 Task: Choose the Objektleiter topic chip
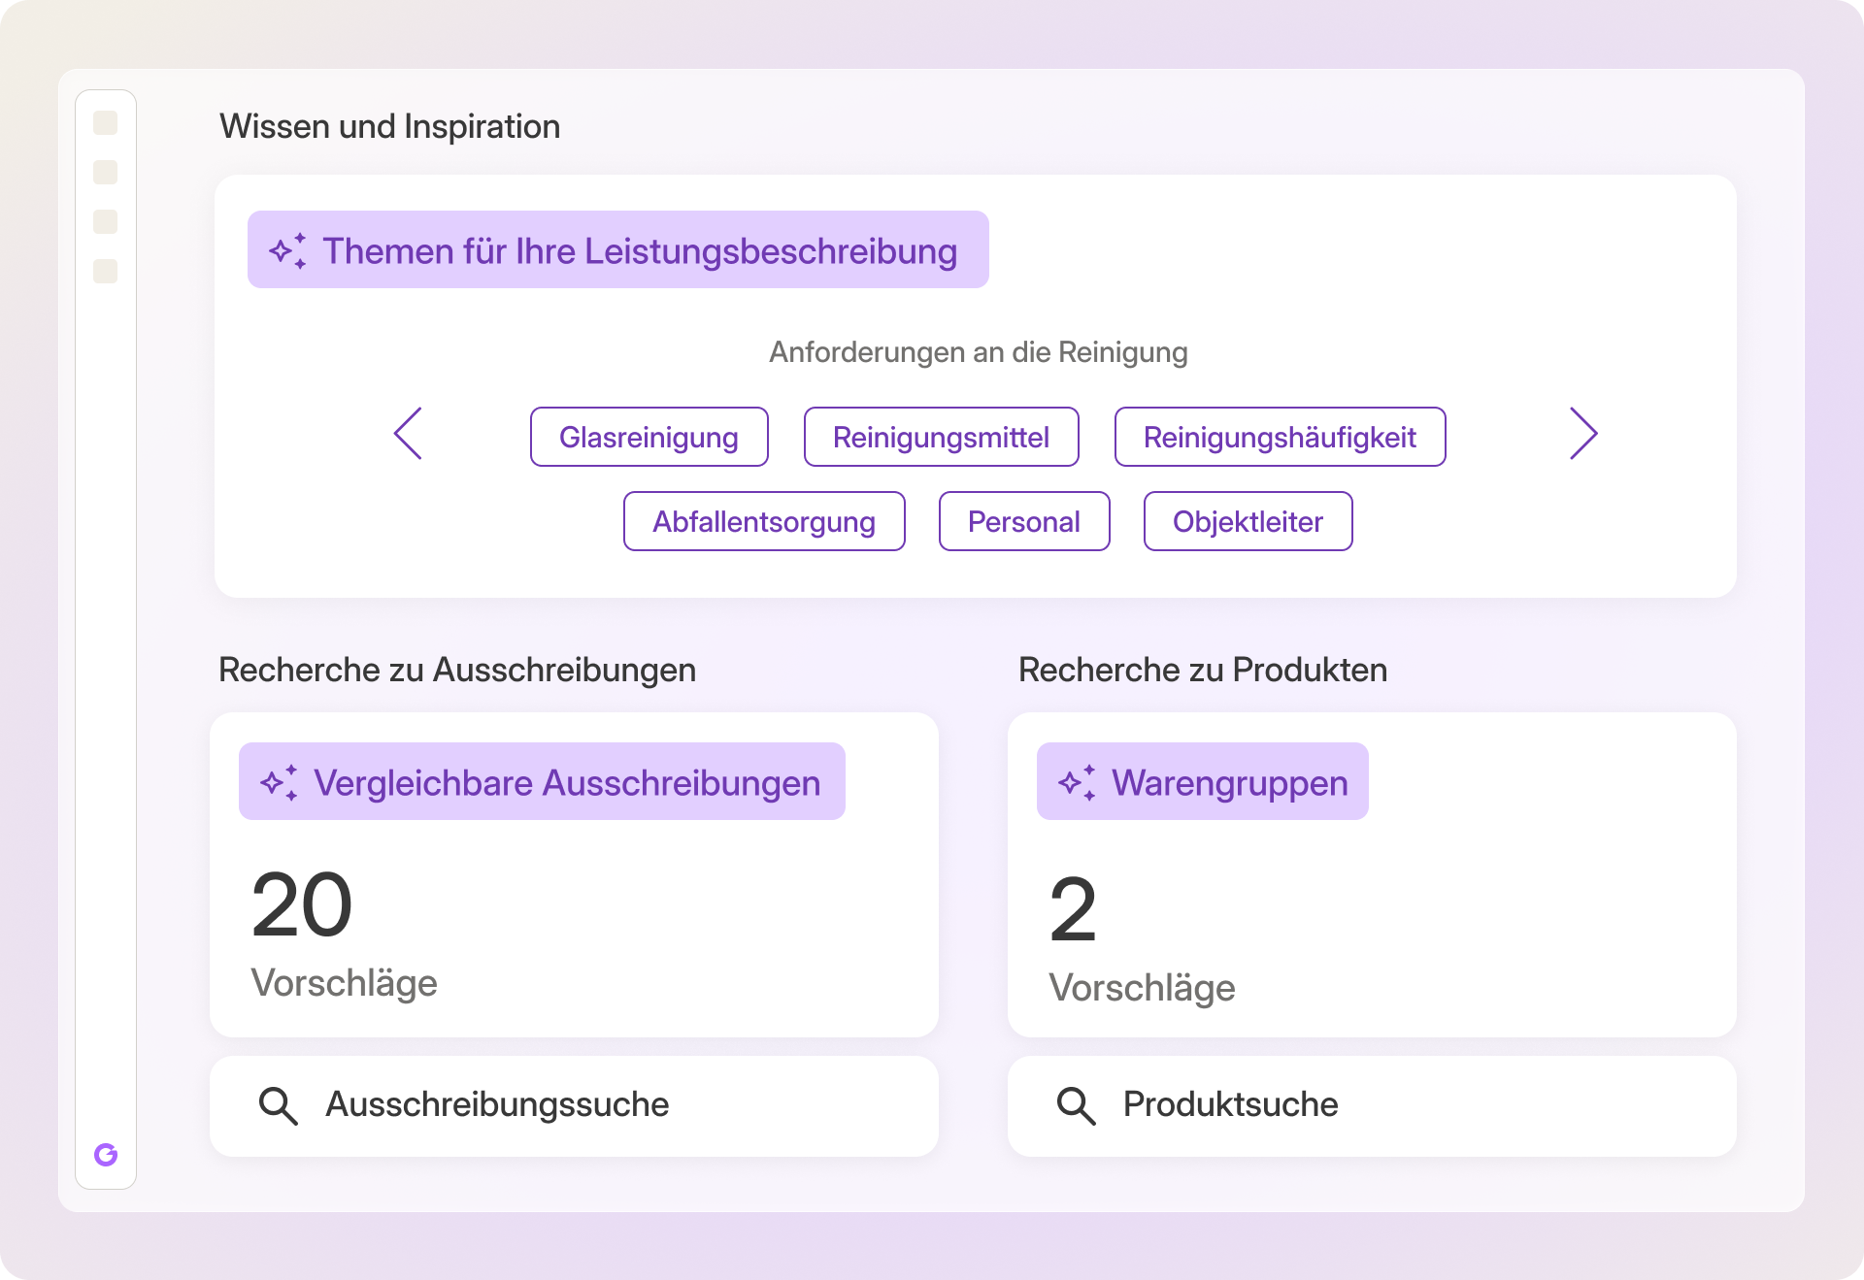pos(1248,522)
